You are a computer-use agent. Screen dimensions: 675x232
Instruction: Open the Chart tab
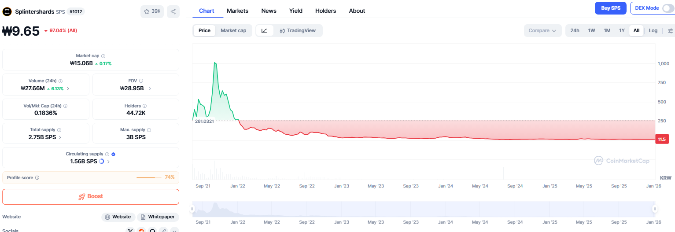click(207, 11)
